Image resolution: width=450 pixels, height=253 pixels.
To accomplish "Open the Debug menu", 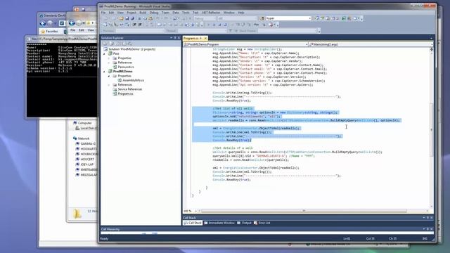I will 154,13.
